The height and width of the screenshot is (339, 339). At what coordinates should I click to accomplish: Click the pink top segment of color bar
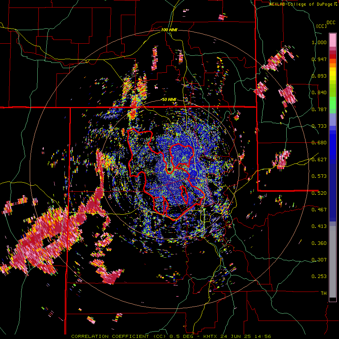pyautogui.click(x=333, y=40)
